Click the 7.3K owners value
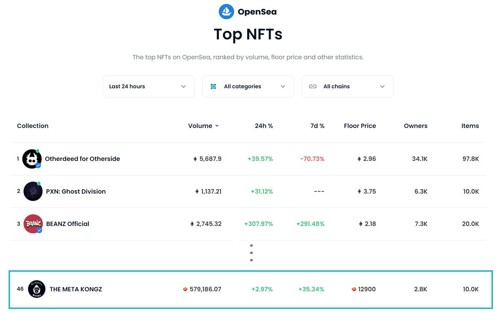The width and height of the screenshot is (501, 313). point(421,224)
